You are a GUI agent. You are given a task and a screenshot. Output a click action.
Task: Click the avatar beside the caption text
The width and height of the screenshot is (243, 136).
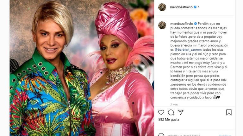tap(162, 25)
